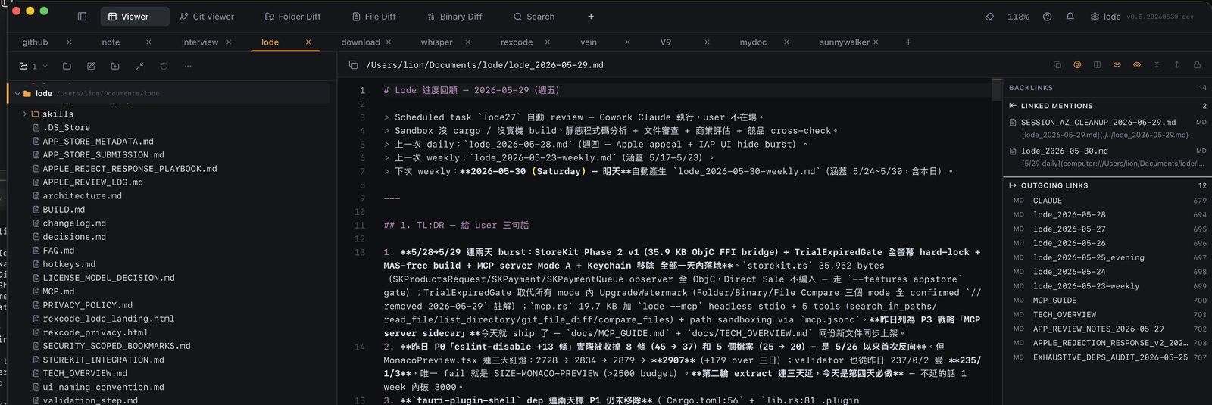Open PRIVACY_POLICY.md file
The width and height of the screenshot is (1212, 405).
pyautogui.click(x=87, y=305)
